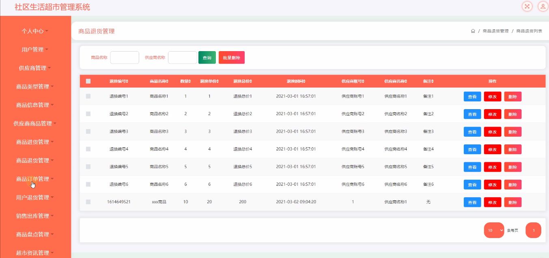Open the page size dropdown showing 10
The height and width of the screenshot is (258, 549).
pyautogui.click(x=494, y=230)
